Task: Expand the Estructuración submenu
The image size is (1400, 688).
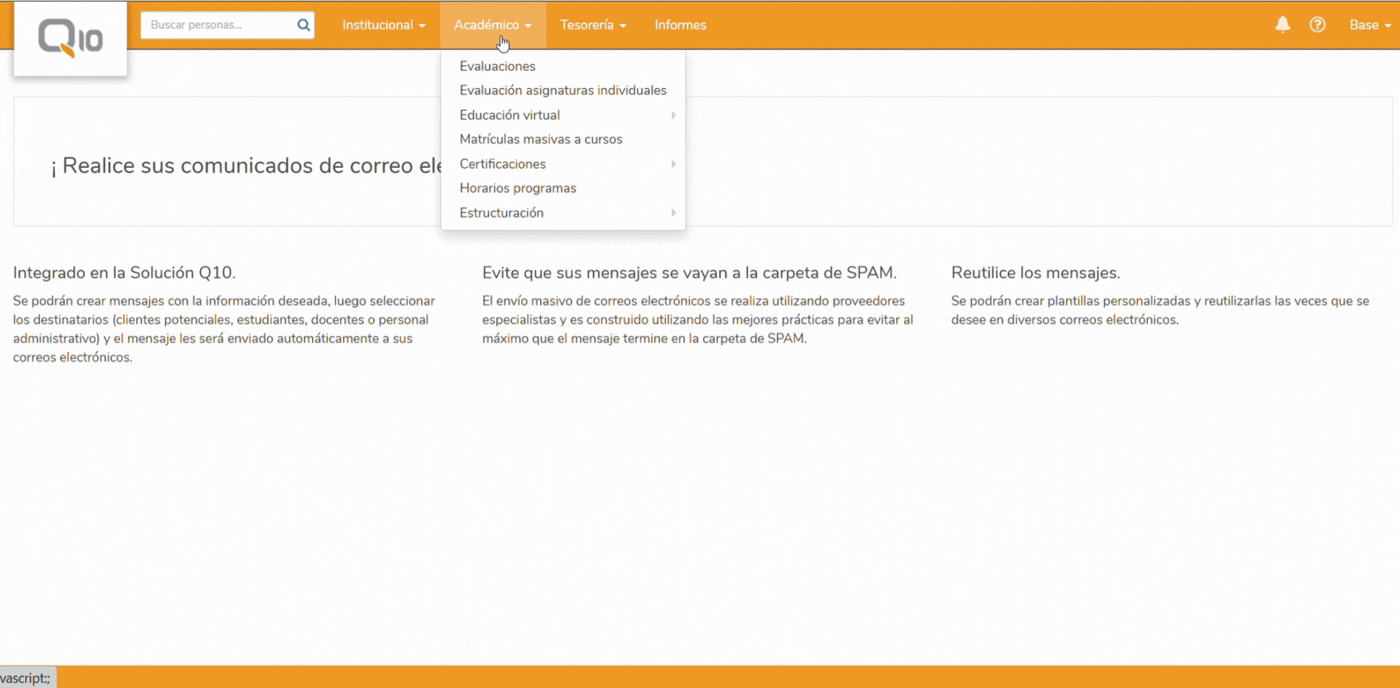Action: click(502, 213)
